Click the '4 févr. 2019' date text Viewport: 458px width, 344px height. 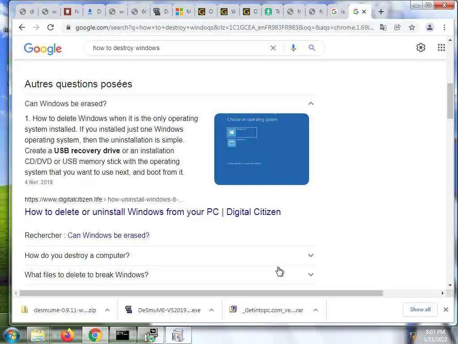click(38, 182)
